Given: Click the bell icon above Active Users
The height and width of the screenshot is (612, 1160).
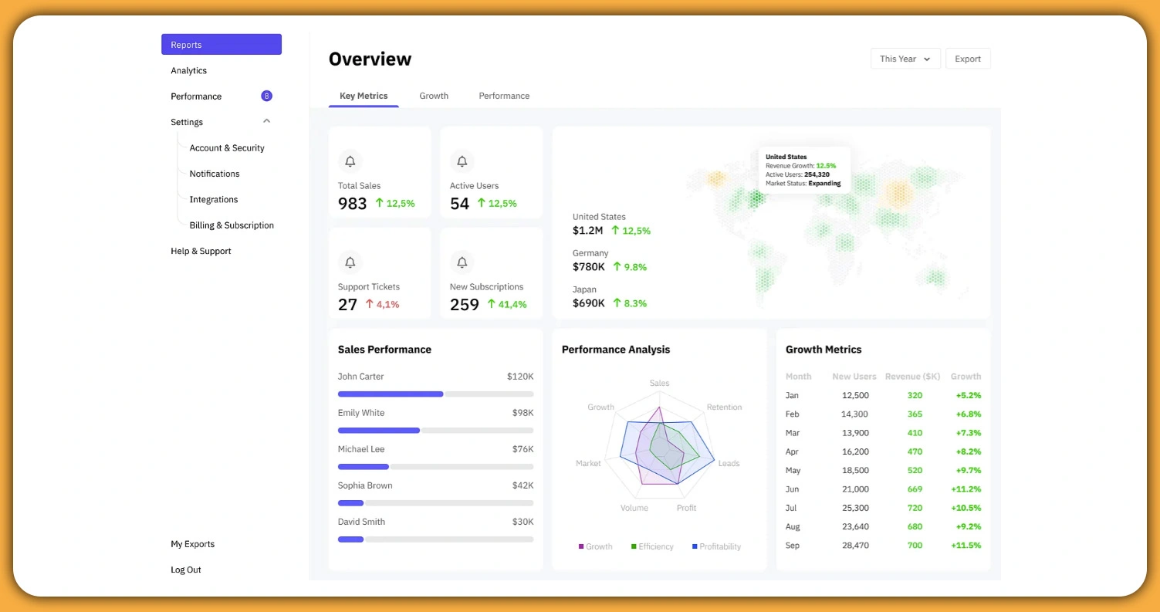Looking at the screenshot, I should (462, 161).
